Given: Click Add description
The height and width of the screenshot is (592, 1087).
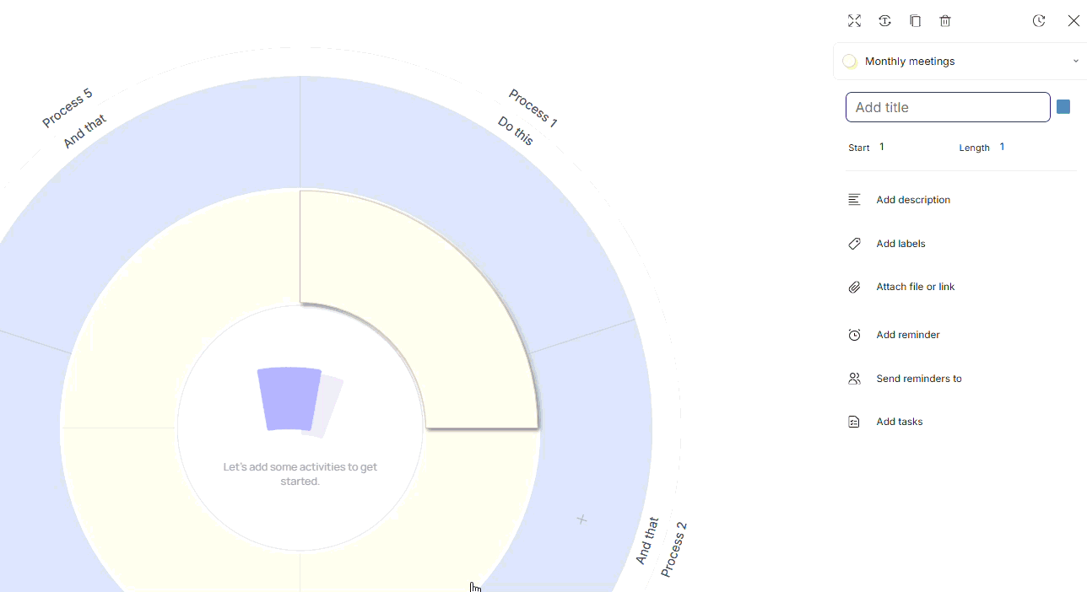Looking at the screenshot, I should click(913, 200).
